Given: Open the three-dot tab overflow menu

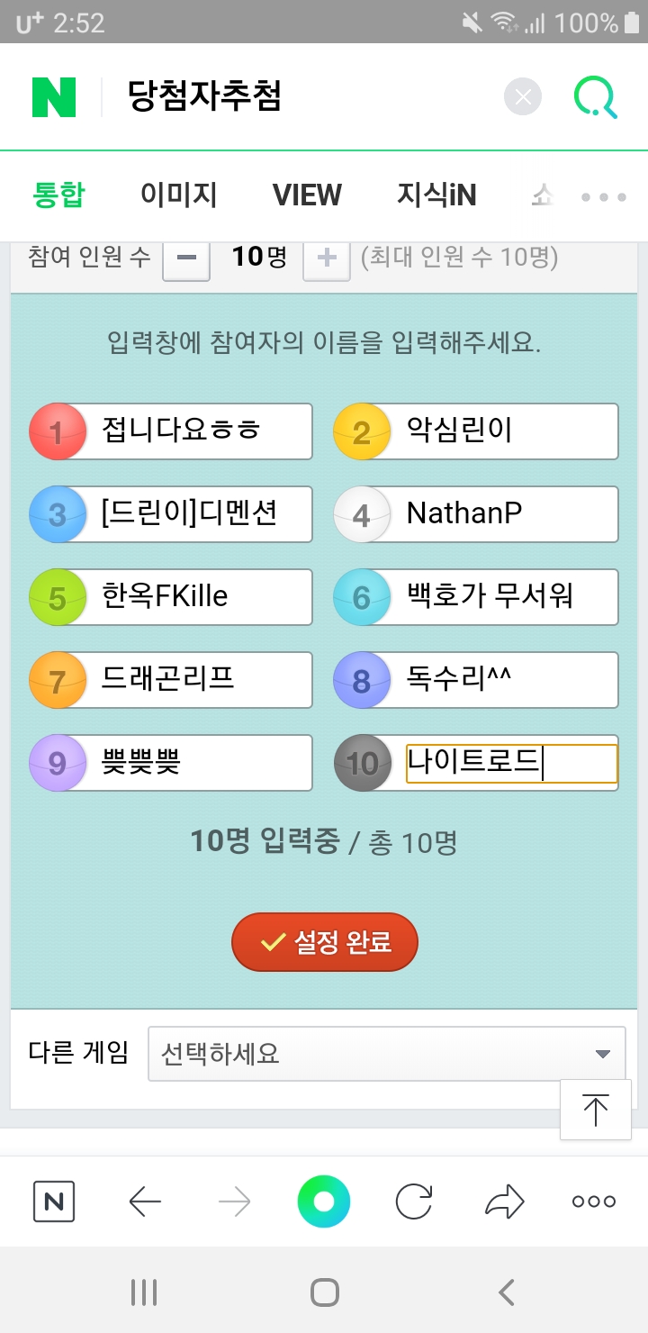Looking at the screenshot, I should pyautogui.click(x=604, y=196).
